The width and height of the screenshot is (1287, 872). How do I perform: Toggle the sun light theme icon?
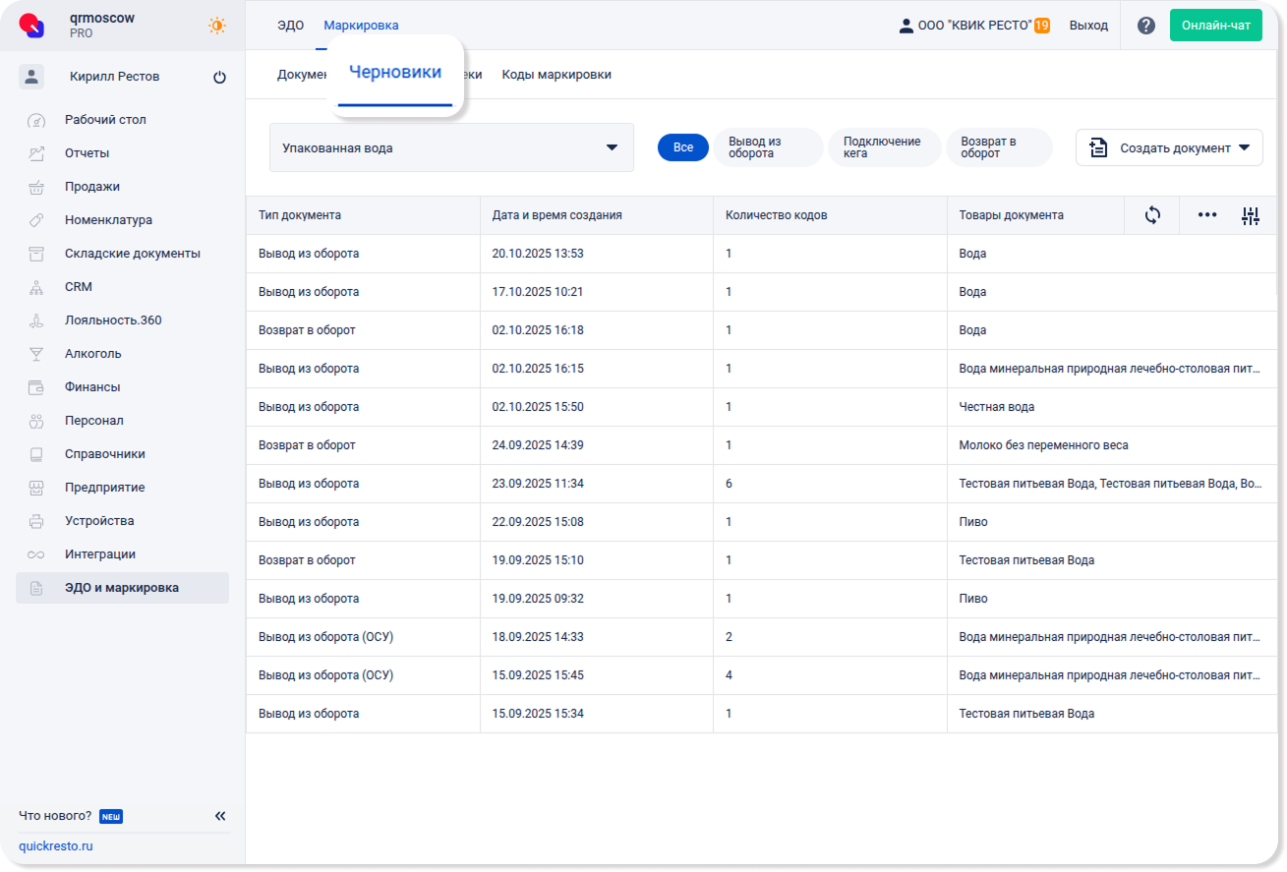coord(217,26)
